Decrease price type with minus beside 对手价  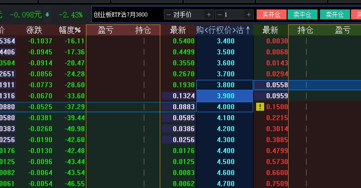[169, 14]
